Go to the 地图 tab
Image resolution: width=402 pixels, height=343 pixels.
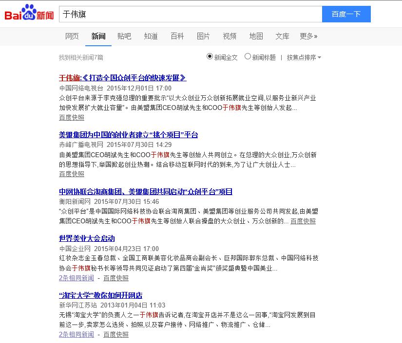tap(256, 36)
